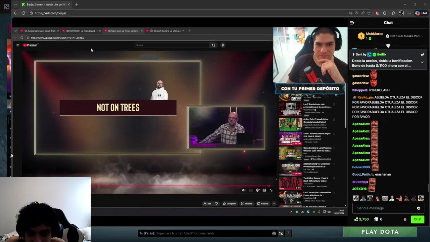This screenshot has height=242, width=430.
Task: Reload the Kick page
Action: pyautogui.click(x=23, y=13)
